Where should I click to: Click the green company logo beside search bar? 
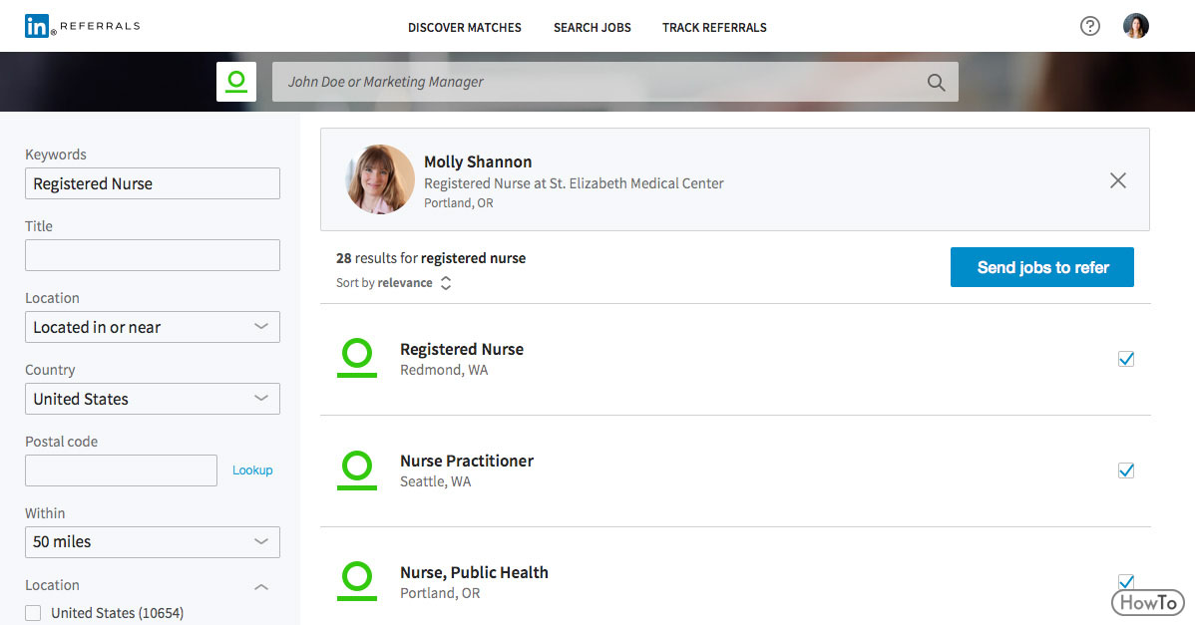pyautogui.click(x=236, y=82)
